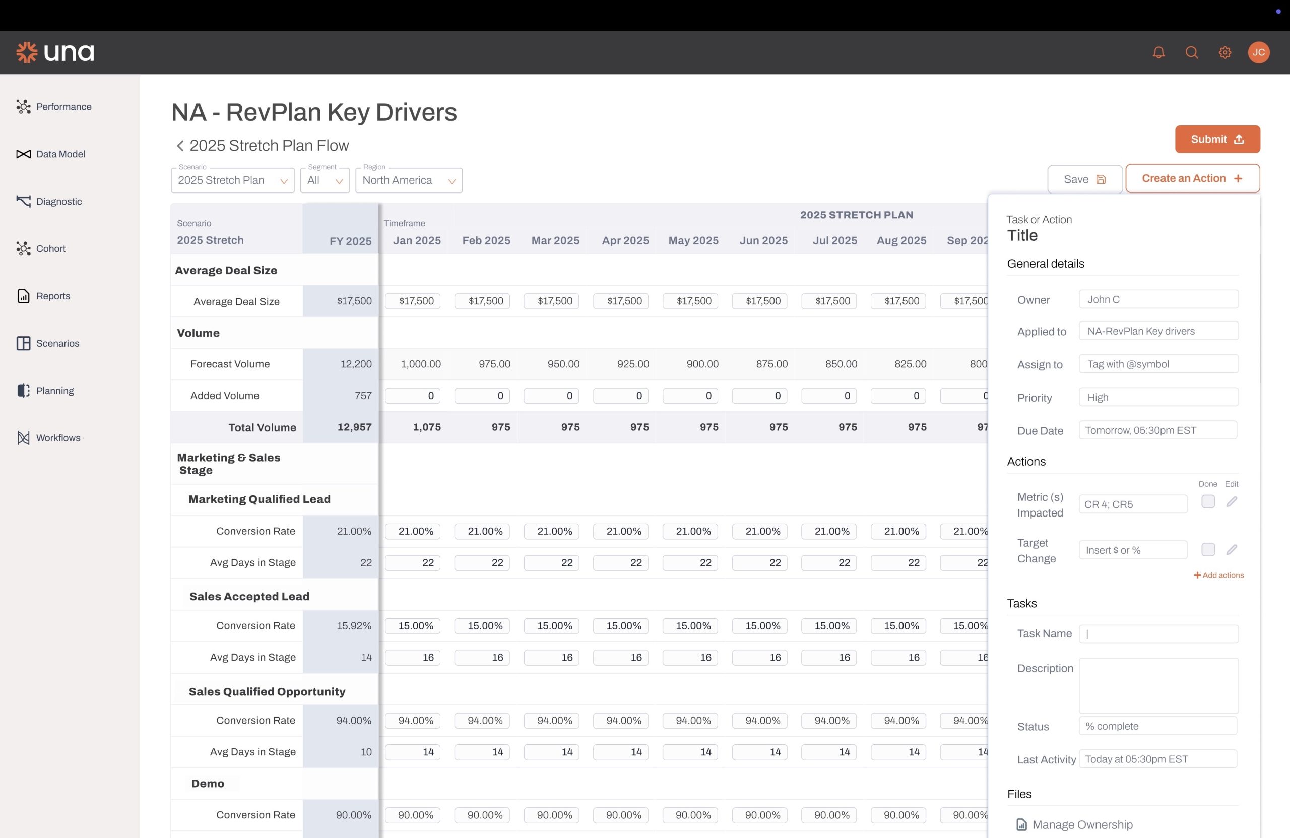
Task: Select Planning in the left navigation
Action: 54,390
